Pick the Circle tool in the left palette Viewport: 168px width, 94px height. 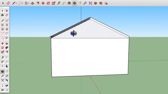click(x=3, y=29)
